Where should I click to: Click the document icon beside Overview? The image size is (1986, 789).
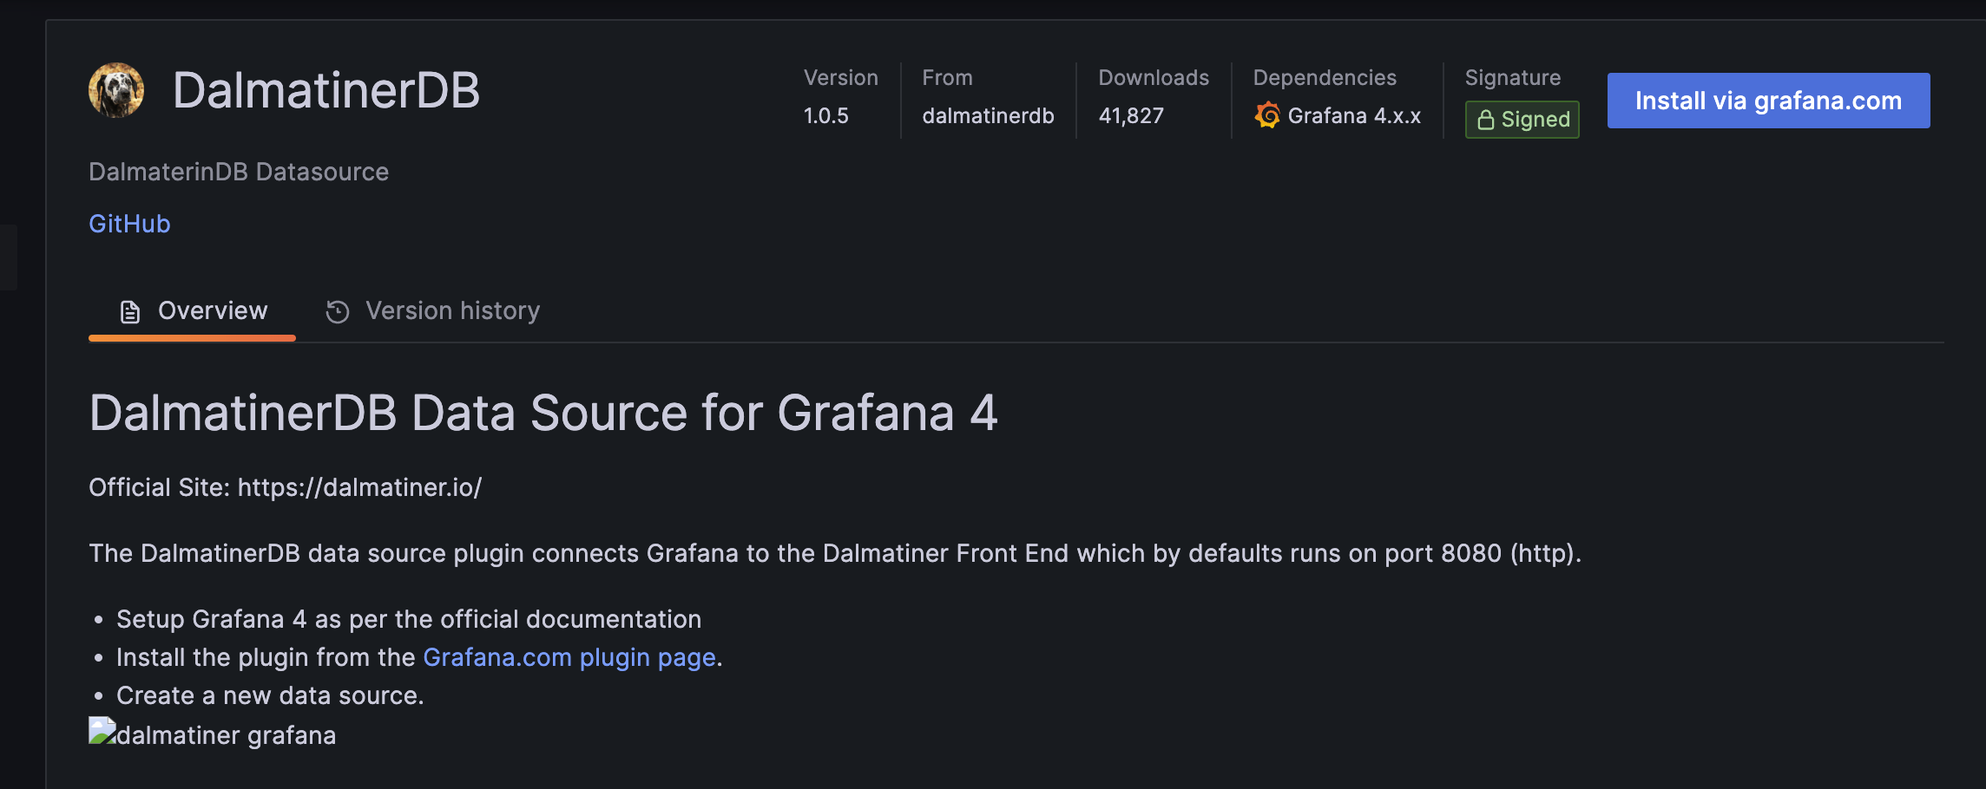coord(128,310)
